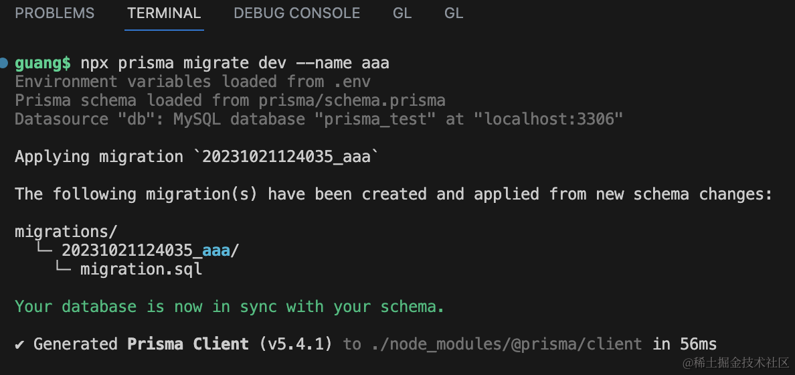Image resolution: width=795 pixels, height=375 pixels.
Task: Open the DEBUG CONSOLE tab
Action: (x=296, y=13)
